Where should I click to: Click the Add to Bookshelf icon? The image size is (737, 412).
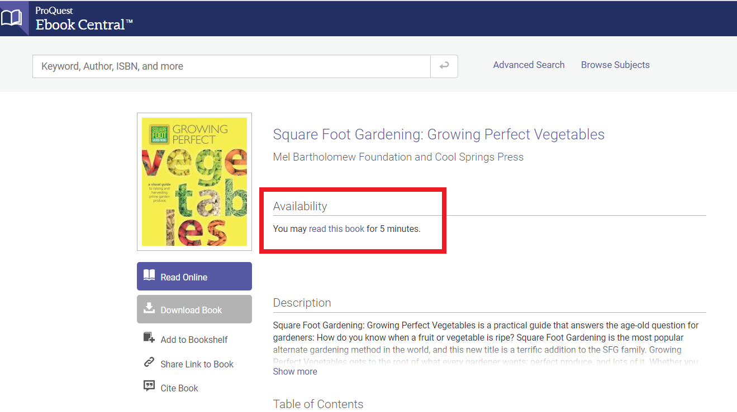tap(149, 338)
